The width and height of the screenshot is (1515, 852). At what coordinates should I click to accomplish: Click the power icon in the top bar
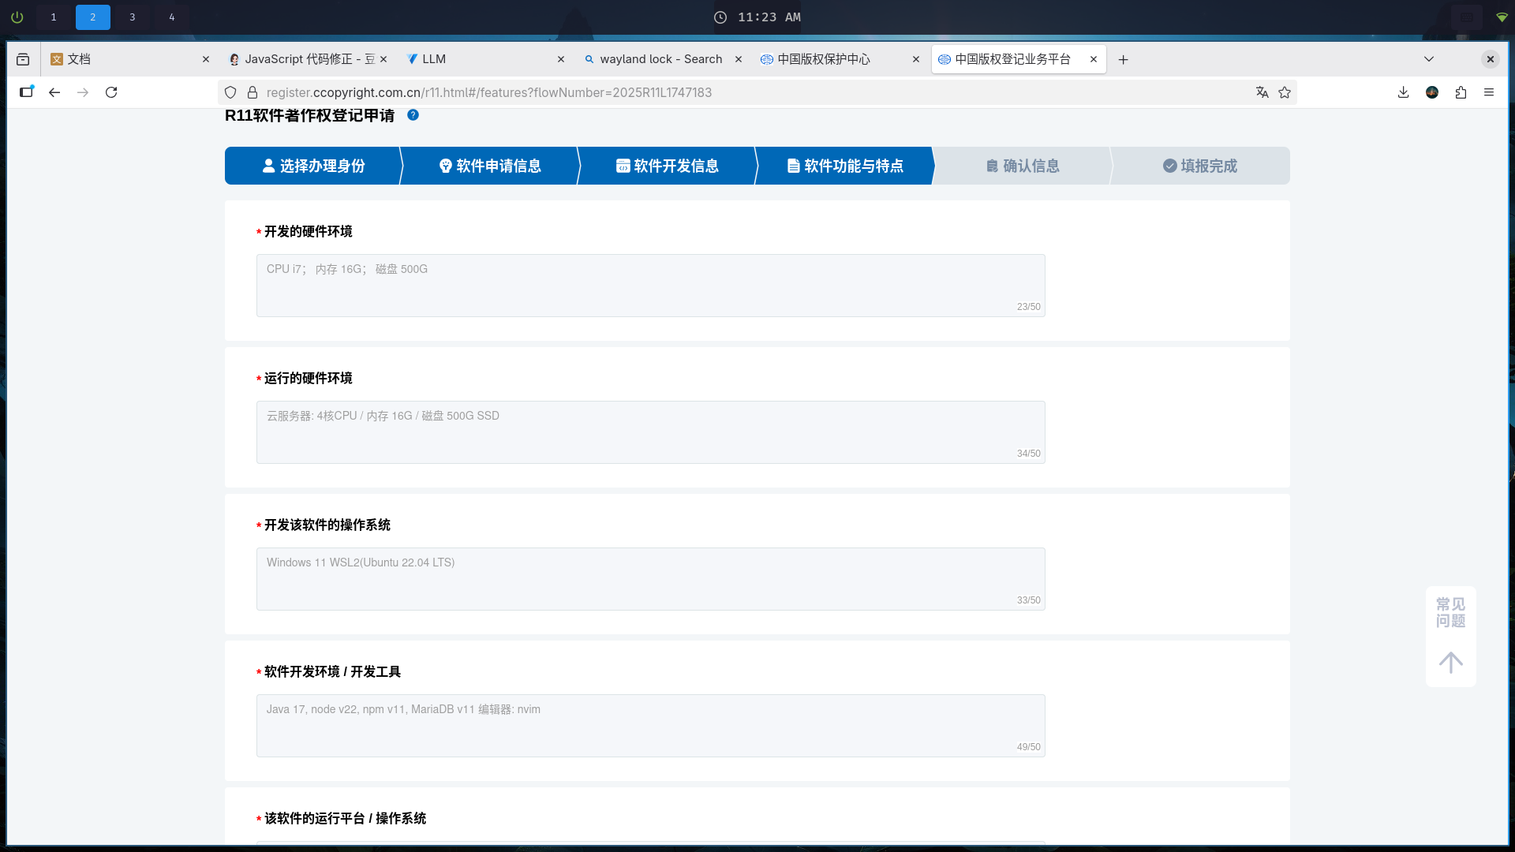pos(17,17)
